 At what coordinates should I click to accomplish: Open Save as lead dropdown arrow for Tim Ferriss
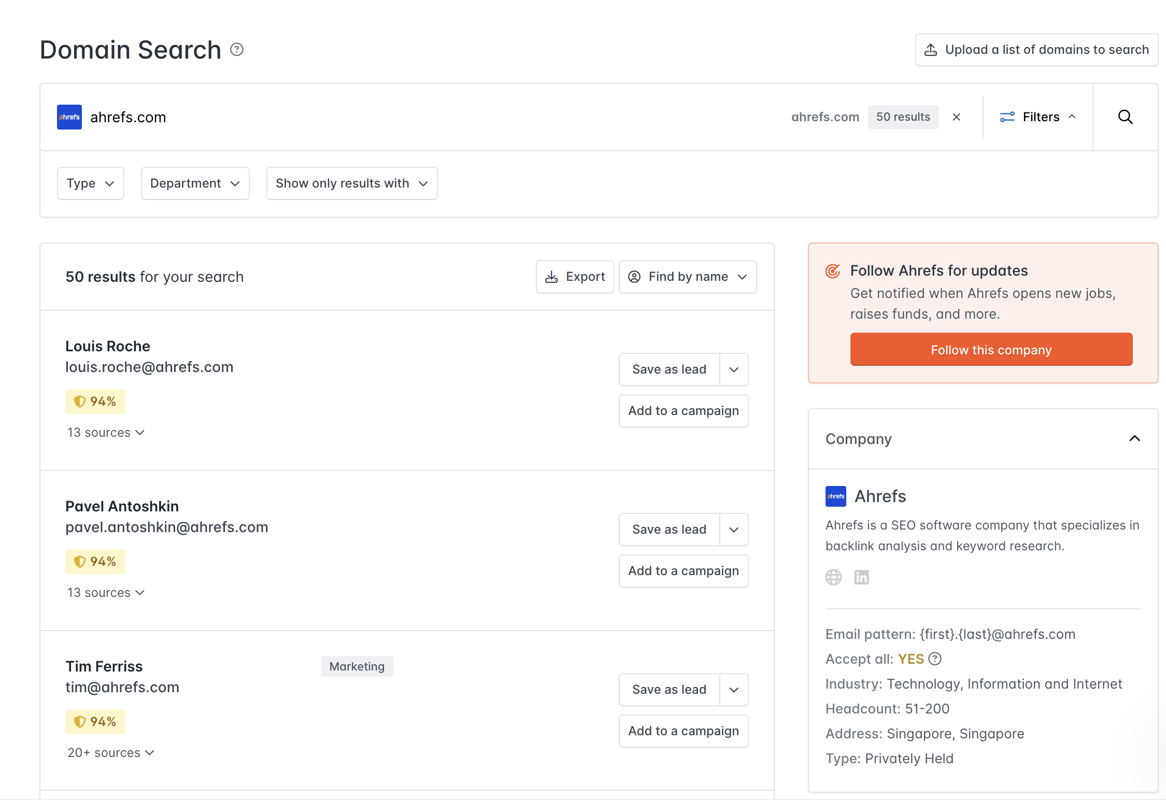click(734, 690)
